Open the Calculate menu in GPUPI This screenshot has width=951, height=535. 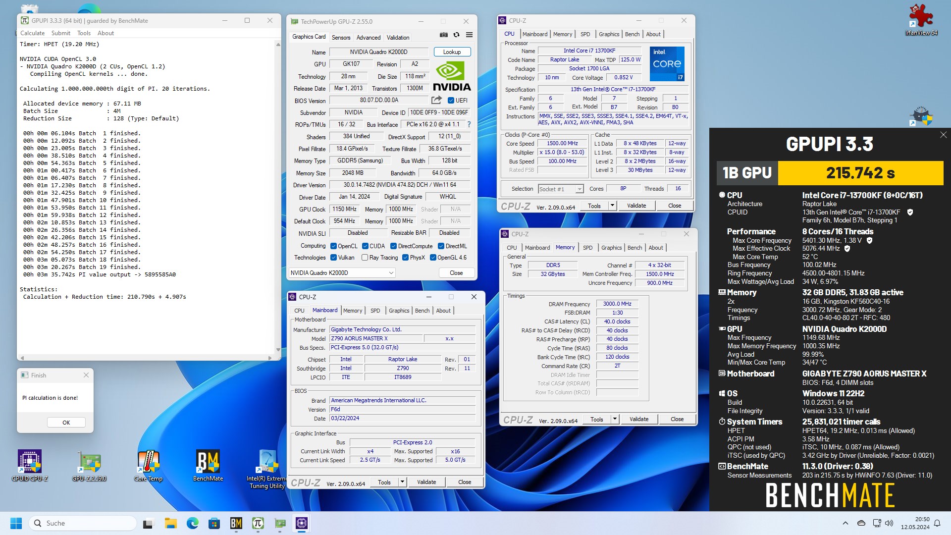click(x=32, y=33)
